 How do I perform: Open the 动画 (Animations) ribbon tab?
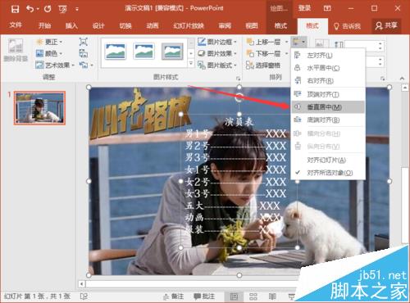(x=153, y=26)
